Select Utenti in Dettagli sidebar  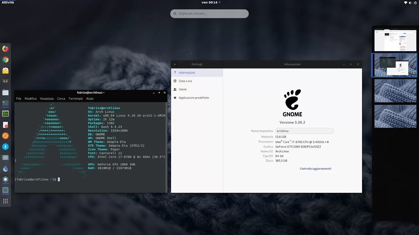click(197, 89)
